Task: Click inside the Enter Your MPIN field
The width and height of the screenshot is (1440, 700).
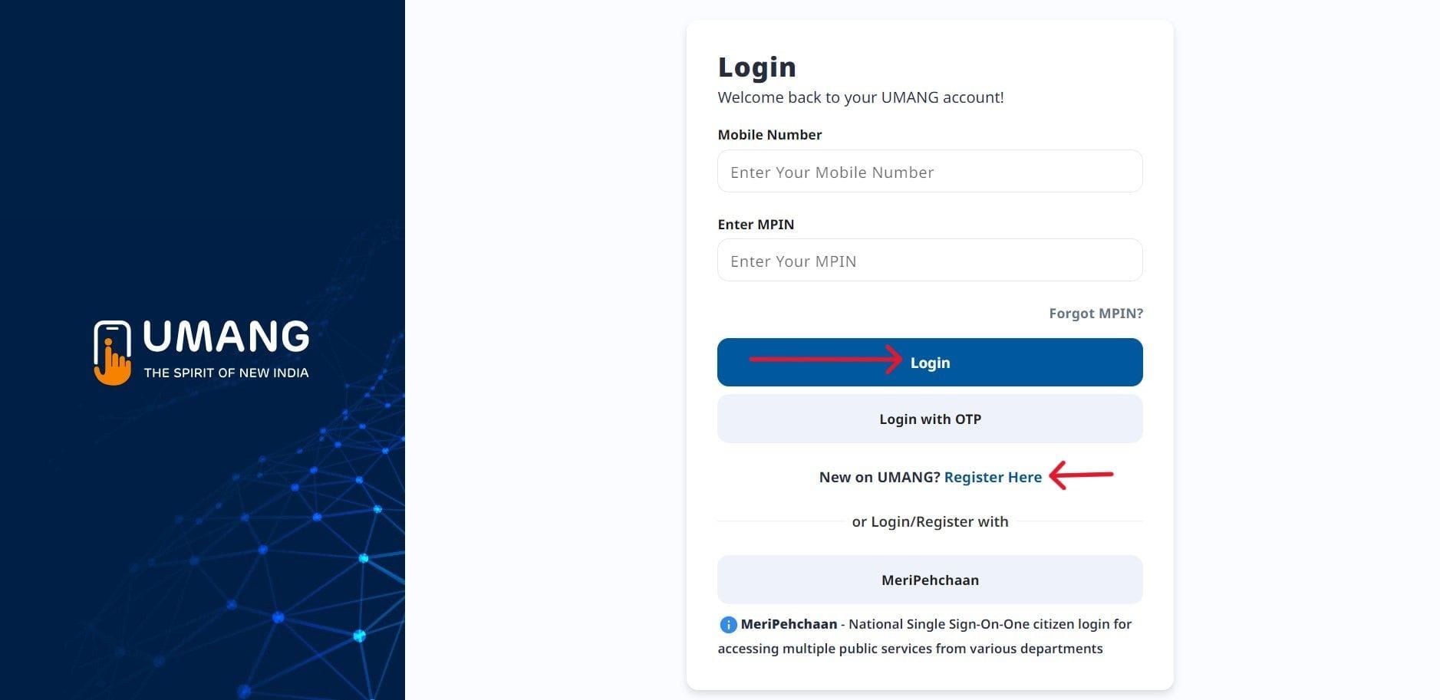Action: 929,260
